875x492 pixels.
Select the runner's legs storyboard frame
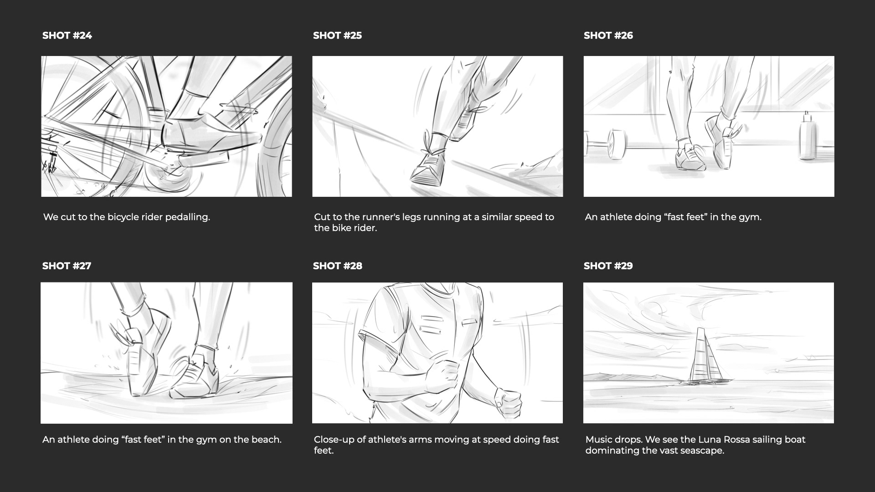pos(437,126)
